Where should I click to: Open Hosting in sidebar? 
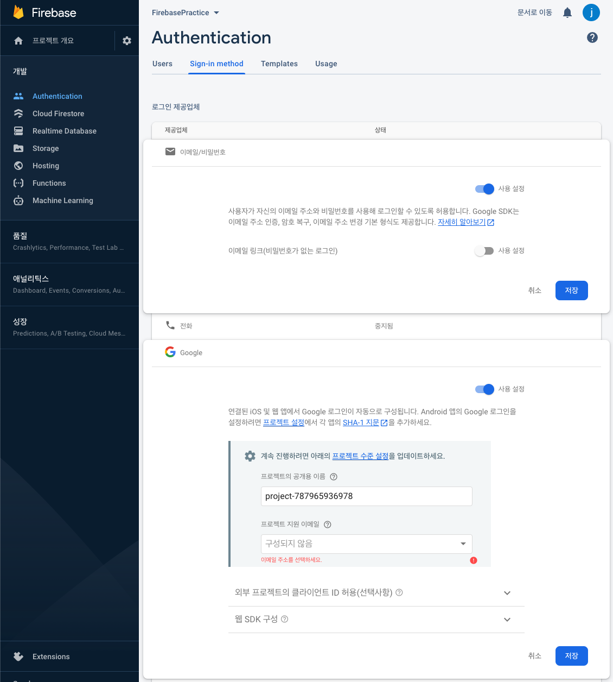click(x=46, y=166)
